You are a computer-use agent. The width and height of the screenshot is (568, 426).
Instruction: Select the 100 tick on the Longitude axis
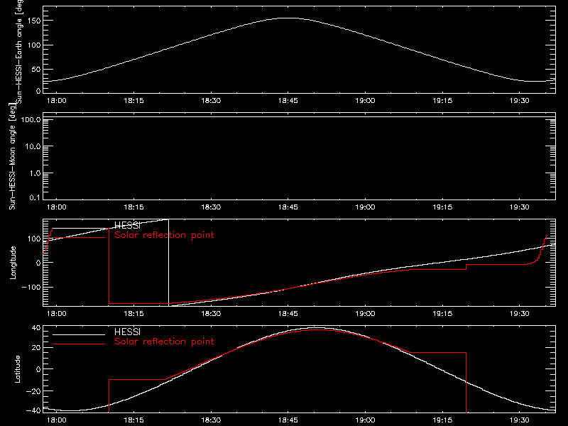34,239
